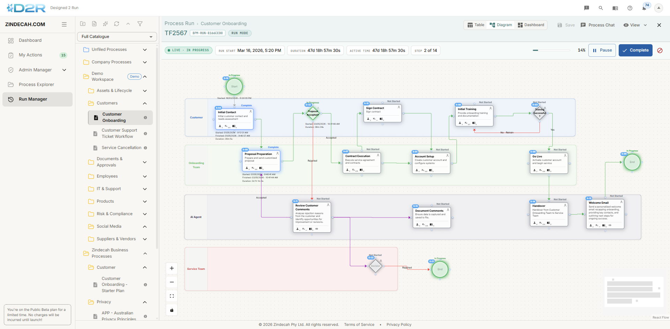Viewport: 670px width, 329px height.
Task: Click the AI sparkle icon in catalogue toolbar
Action: pos(105,24)
